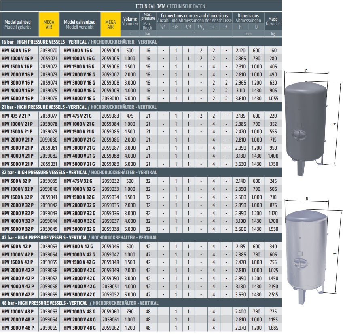Select model 'HPV 475 V 32 G'

coord(78,181)
